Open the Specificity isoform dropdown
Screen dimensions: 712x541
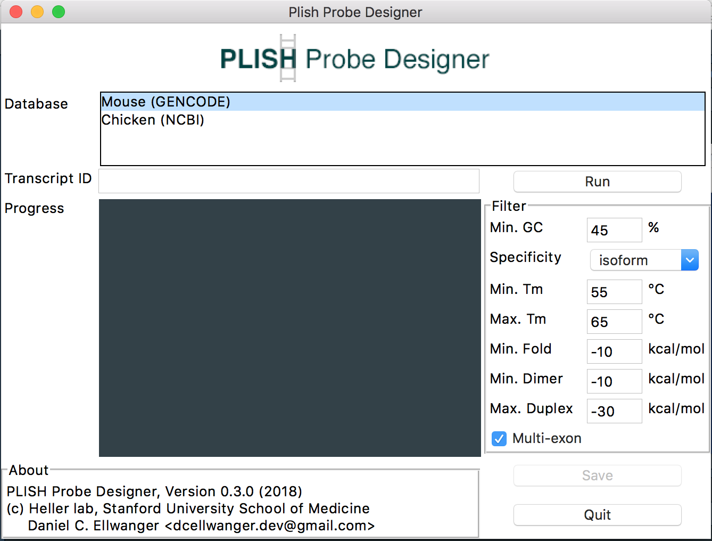pyautogui.click(x=644, y=260)
